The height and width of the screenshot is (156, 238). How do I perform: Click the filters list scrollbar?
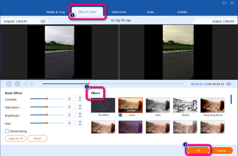(x=231, y=99)
